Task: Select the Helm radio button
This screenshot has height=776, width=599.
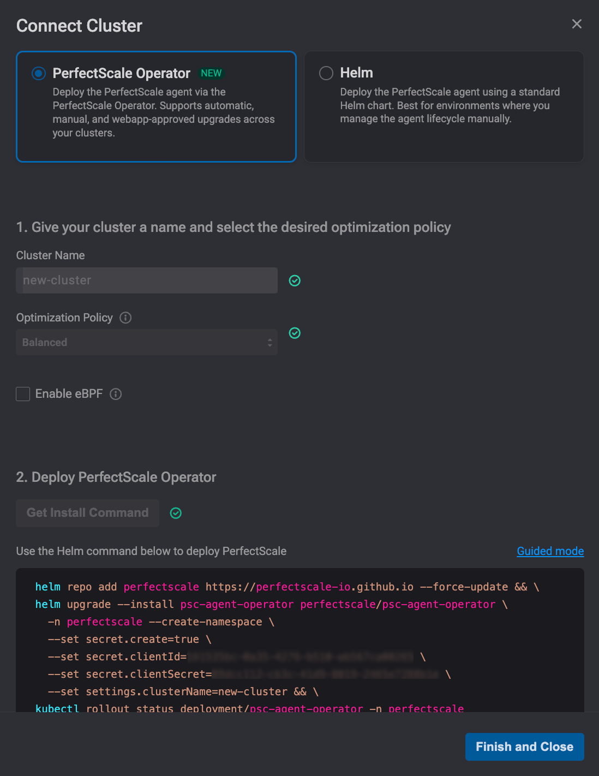Action: click(326, 73)
